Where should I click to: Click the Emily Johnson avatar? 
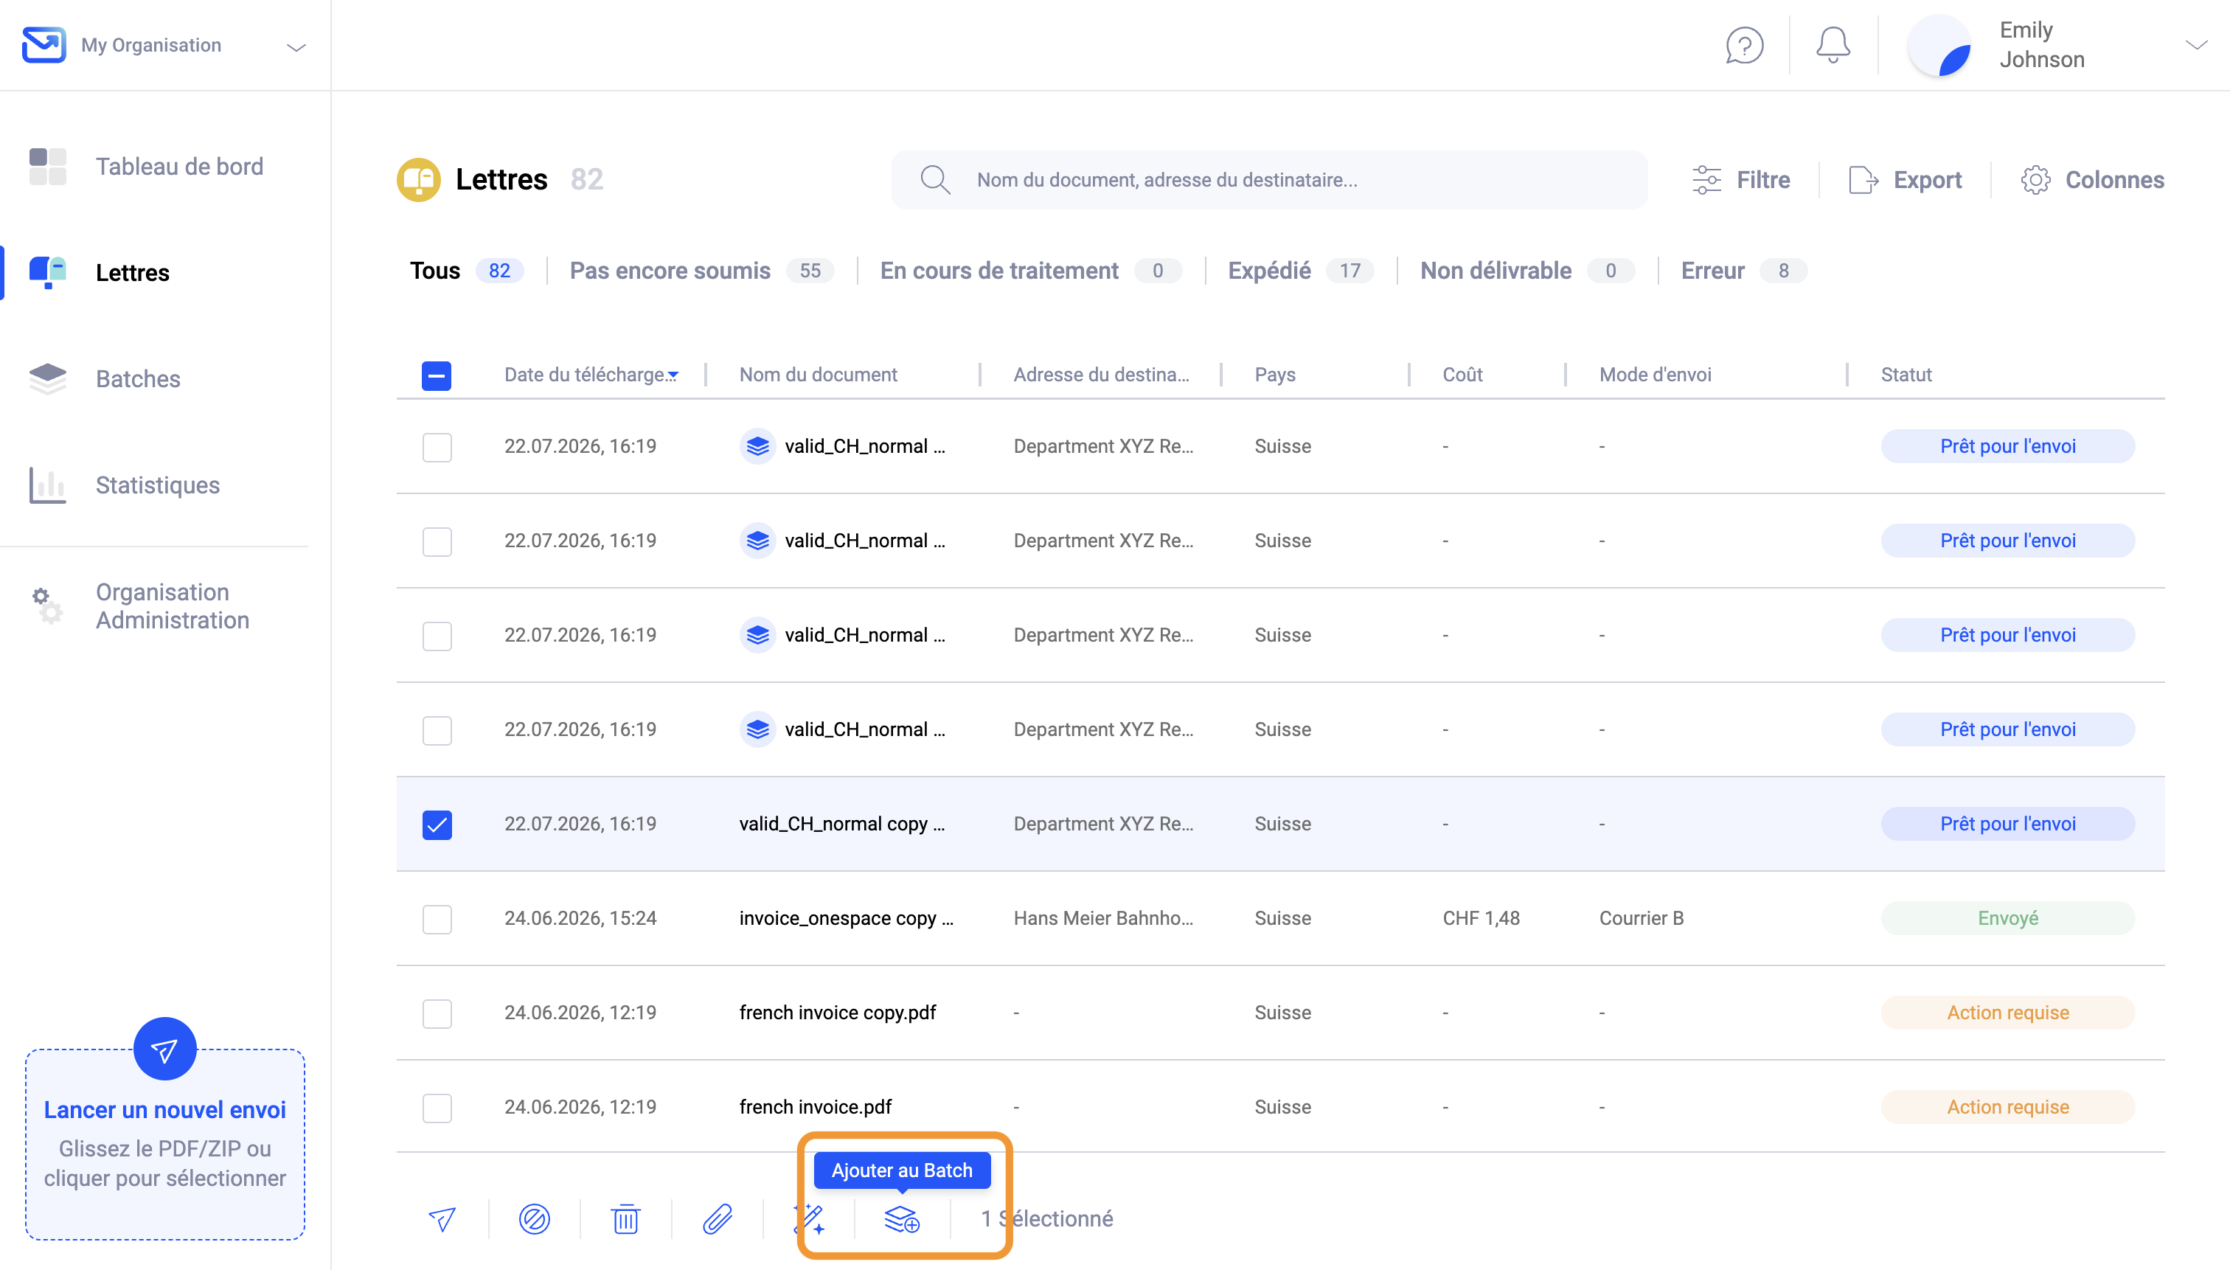pyautogui.click(x=1939, y=46)
